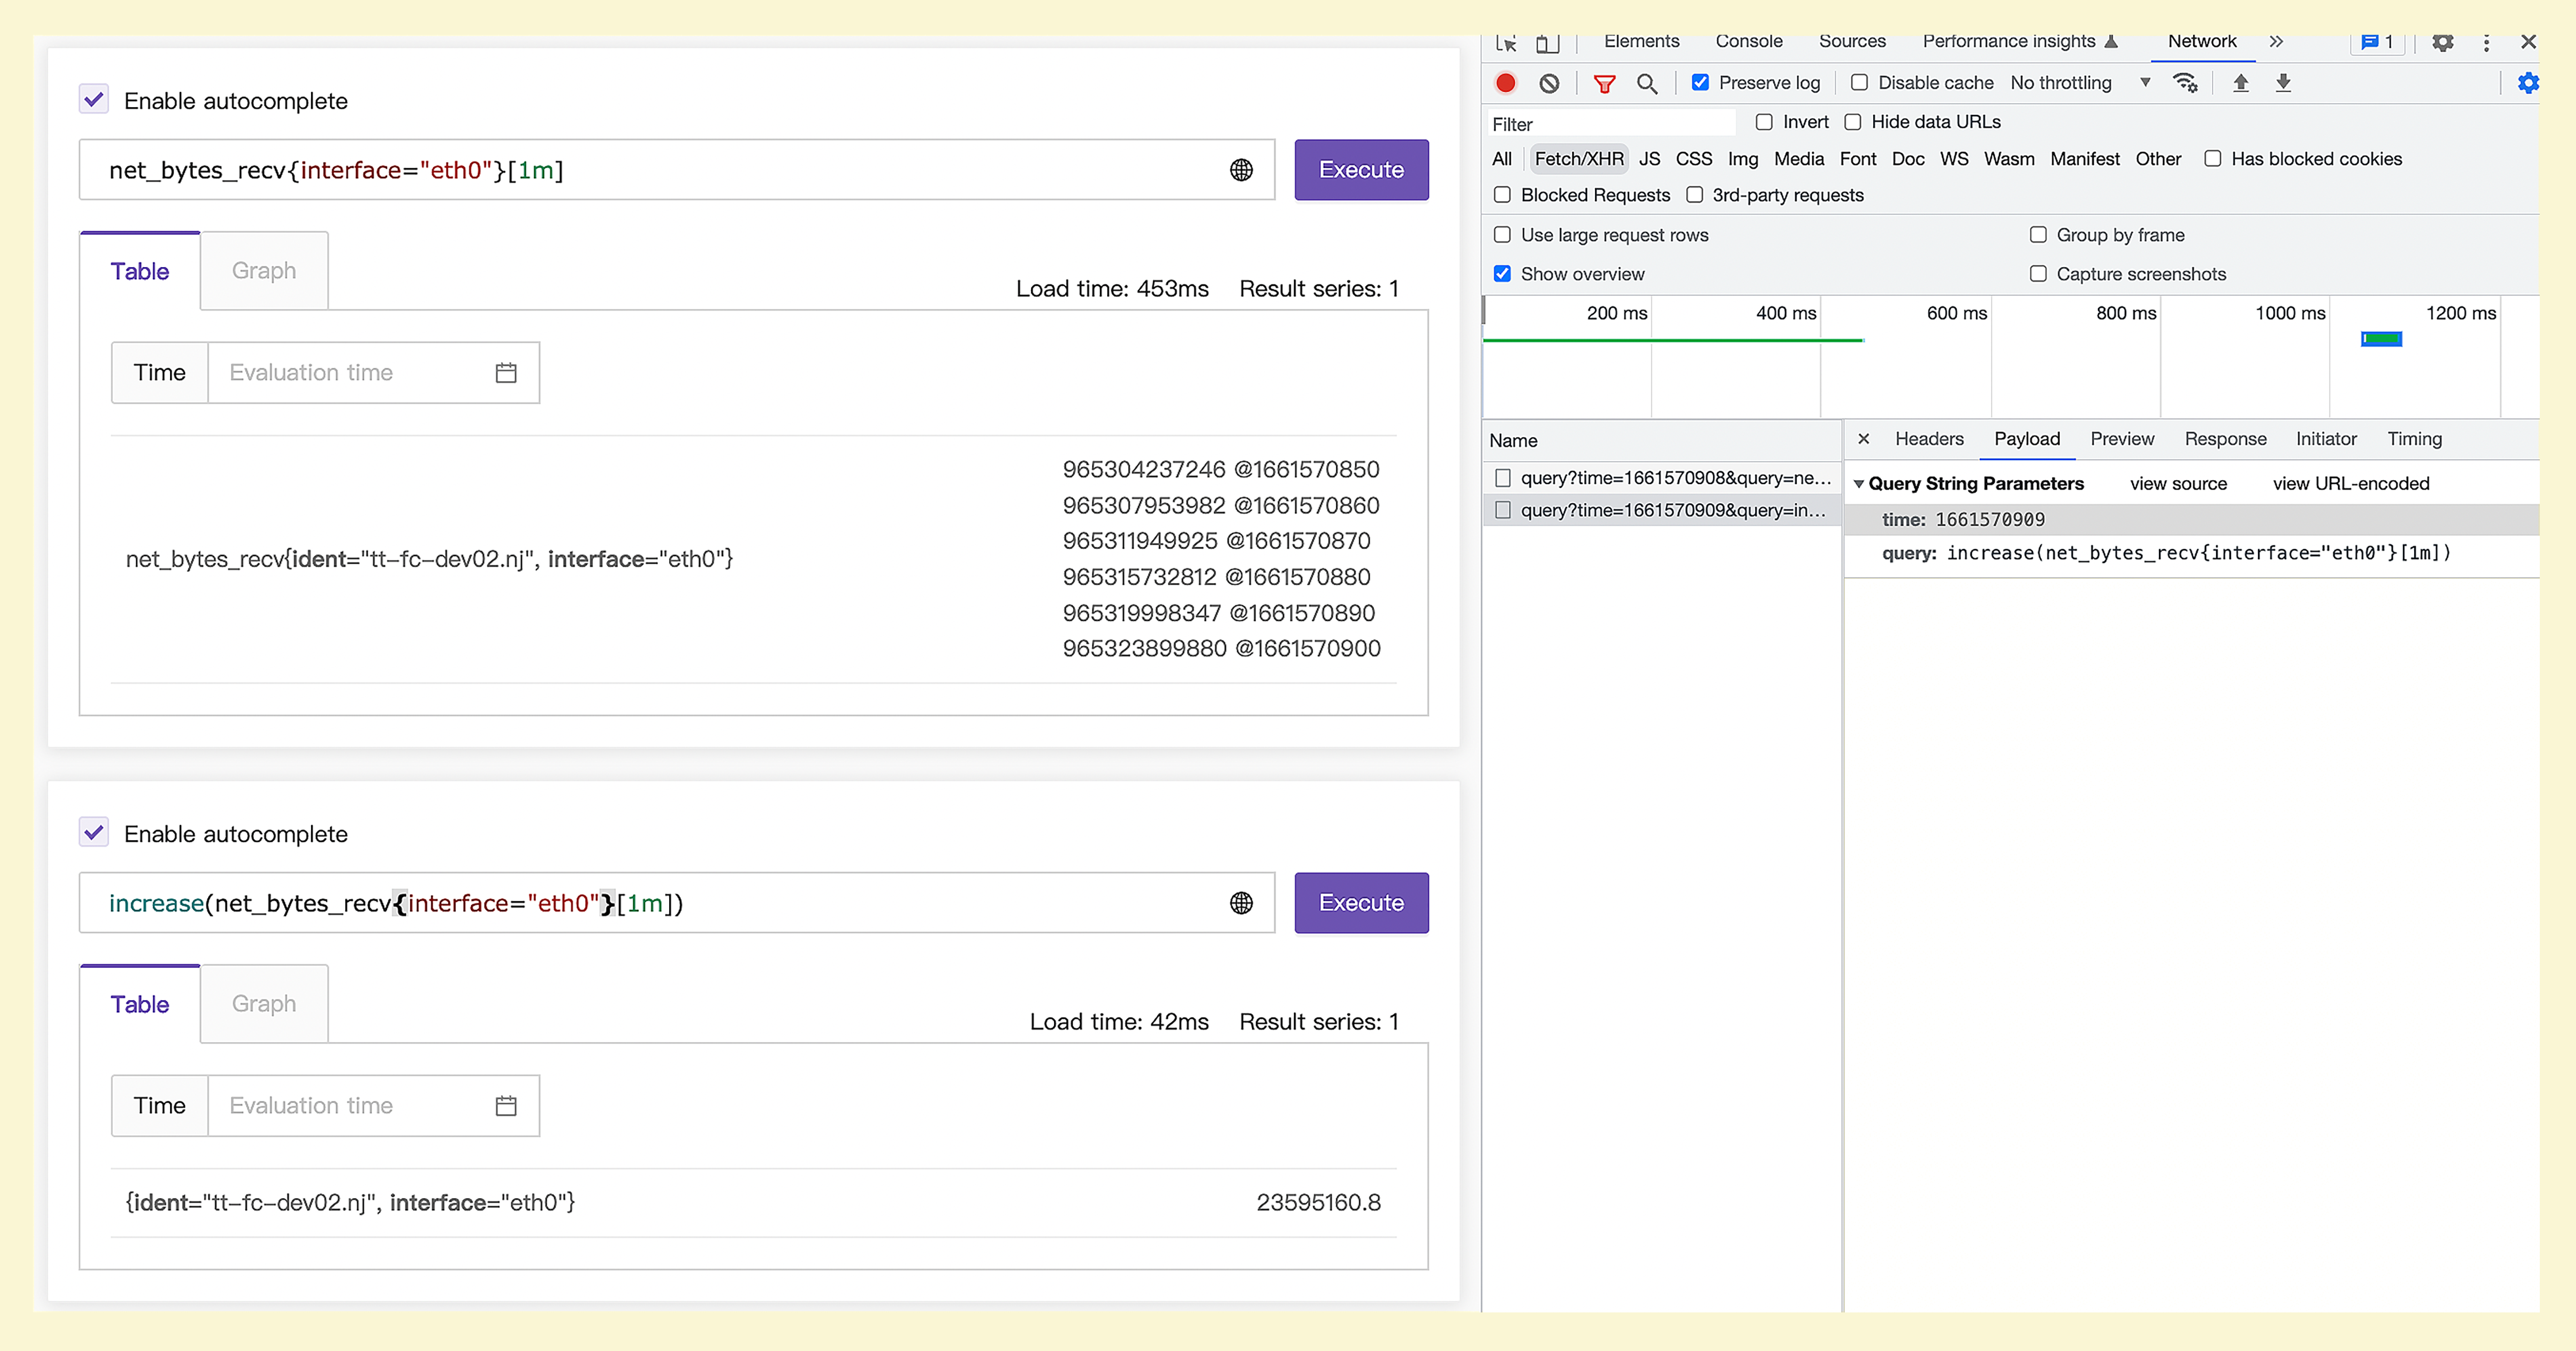Image resolution: width=2576 pixels, height=1351 pixels.
Task: Open the issues counter badge
Action: [2377, 42]
